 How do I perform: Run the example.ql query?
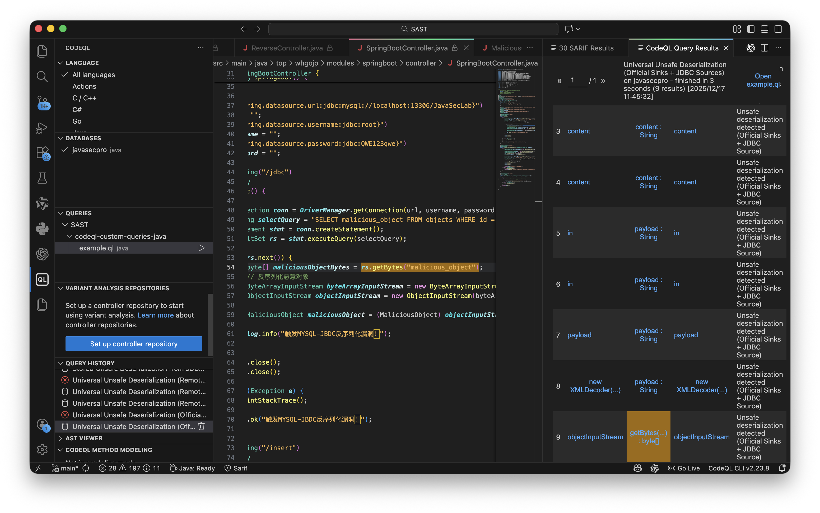click(201, 248)
